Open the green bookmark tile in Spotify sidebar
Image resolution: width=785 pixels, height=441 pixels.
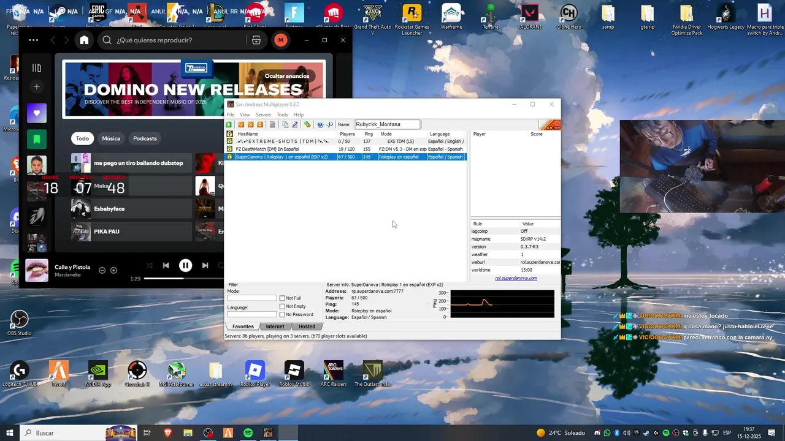click(x=37, y=139)
